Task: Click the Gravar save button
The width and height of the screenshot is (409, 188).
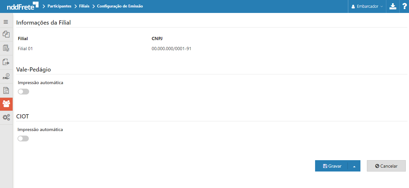Action: [332, 166]
